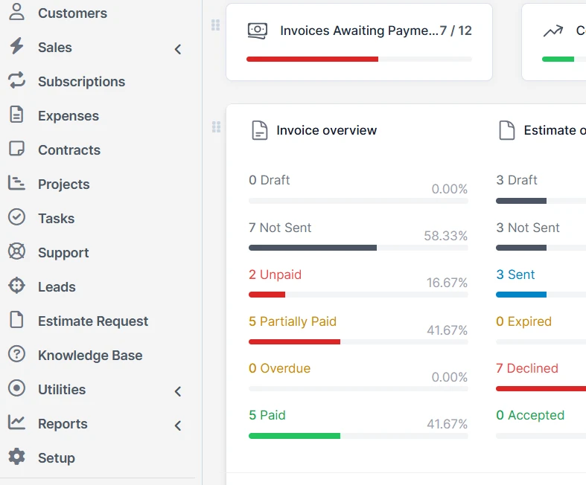Viewport: 586px width, 485px height.
Task: Click the '0 Expired' estimate link
Action: pos(524,321)
